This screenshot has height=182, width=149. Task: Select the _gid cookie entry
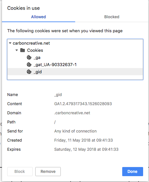(x=75, y=72)
